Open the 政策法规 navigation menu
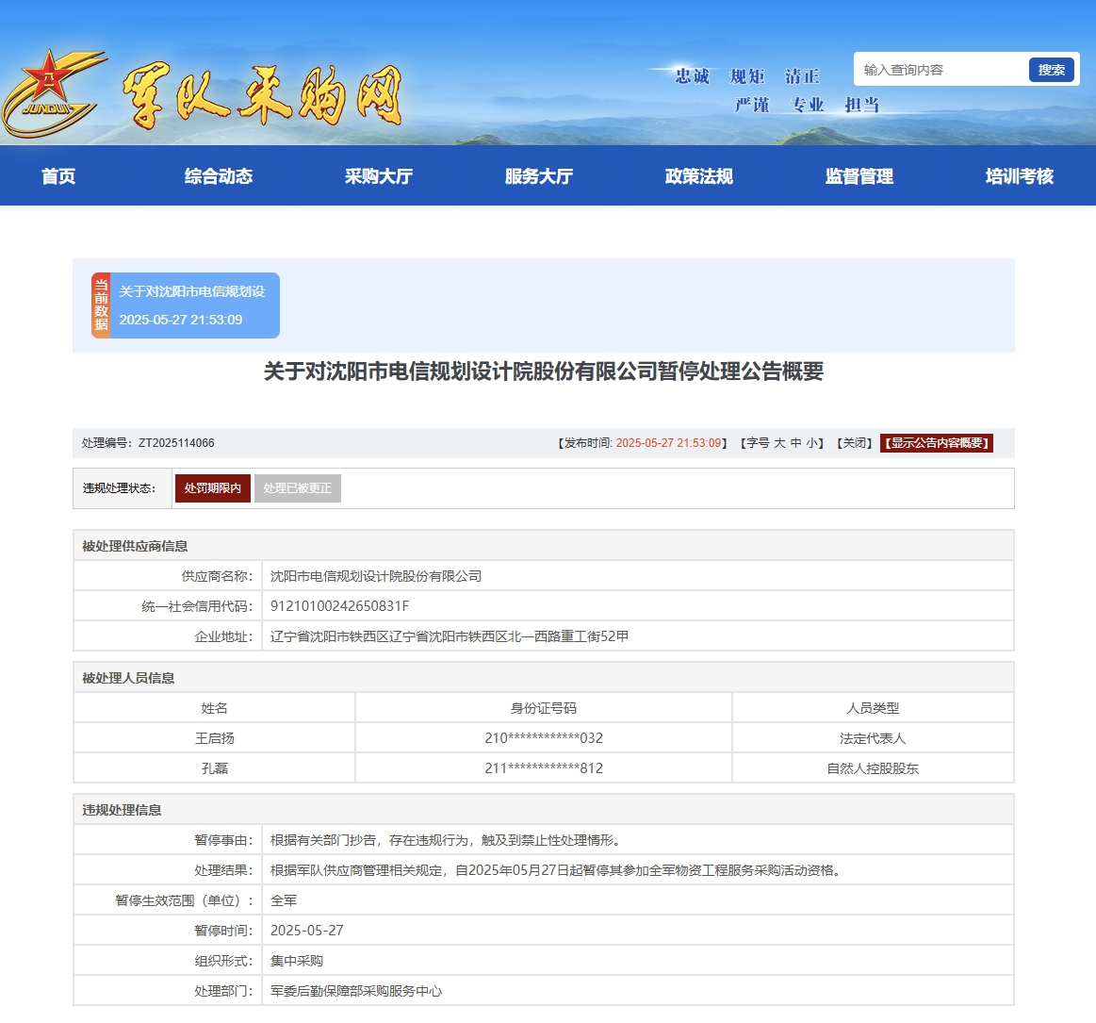Viewport: 1096px width, 1023px height. coord(699,176)
